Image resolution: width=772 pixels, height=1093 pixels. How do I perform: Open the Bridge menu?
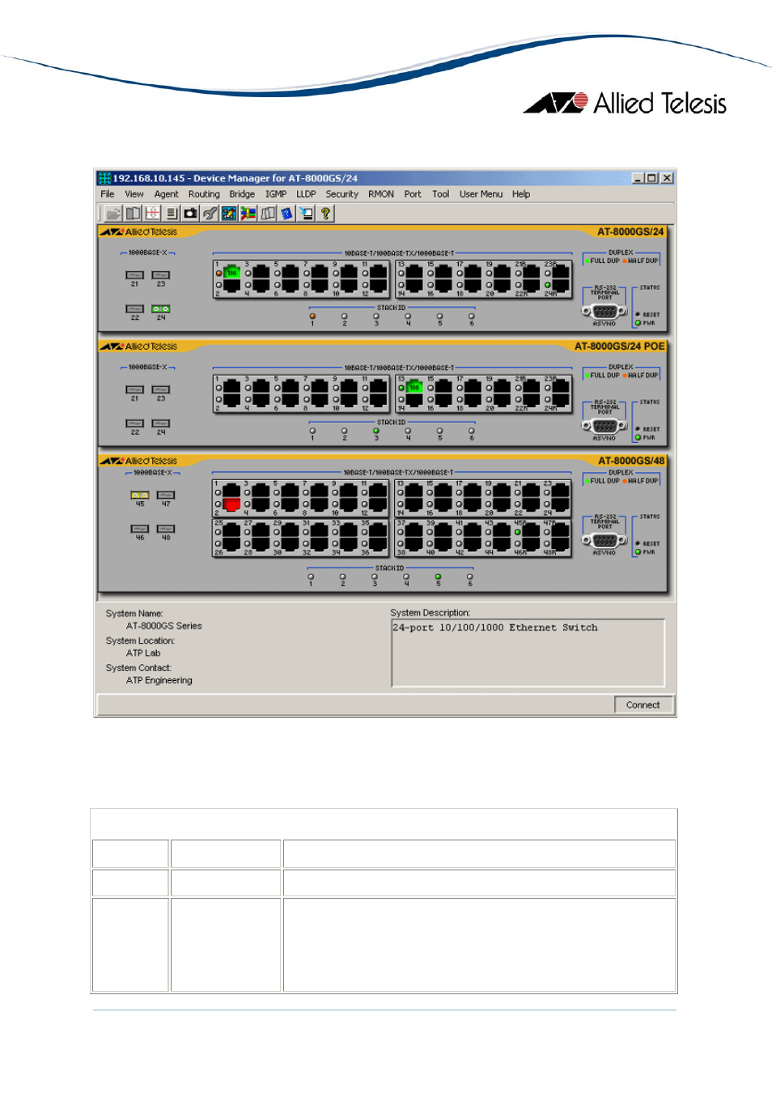(242, 194)
